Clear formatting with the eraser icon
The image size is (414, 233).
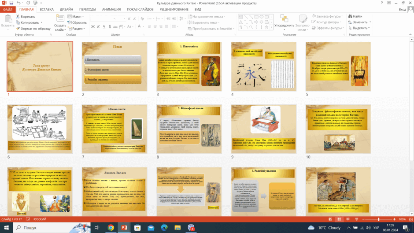(x=142, y=18)
